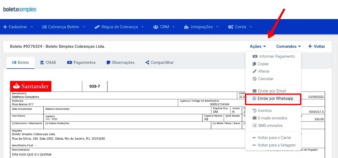The image size is (338, 158).
Task: Expand the Integrações dropdown chevron
Action: click(217, 27)
